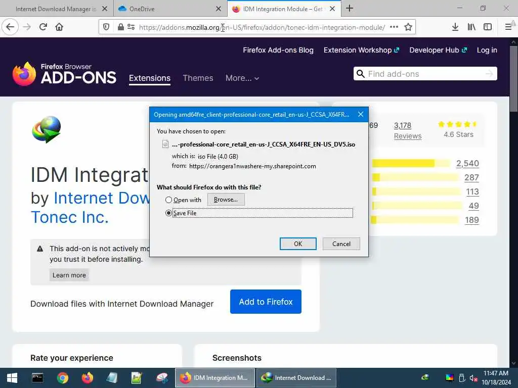Close the Internet Download Manager tab

[x=105, y=9]
